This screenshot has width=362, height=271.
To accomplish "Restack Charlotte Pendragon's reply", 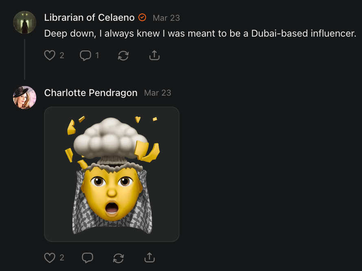I will click(118, 258).
